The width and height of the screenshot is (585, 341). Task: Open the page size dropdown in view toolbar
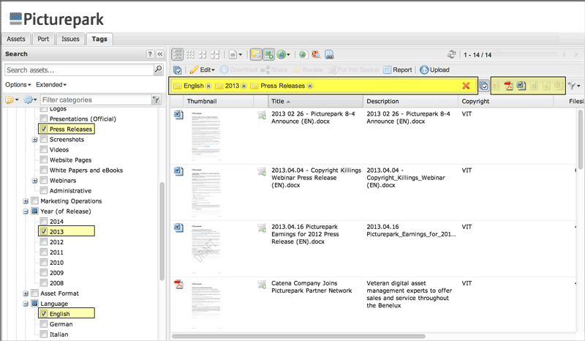tap(235, 55)
